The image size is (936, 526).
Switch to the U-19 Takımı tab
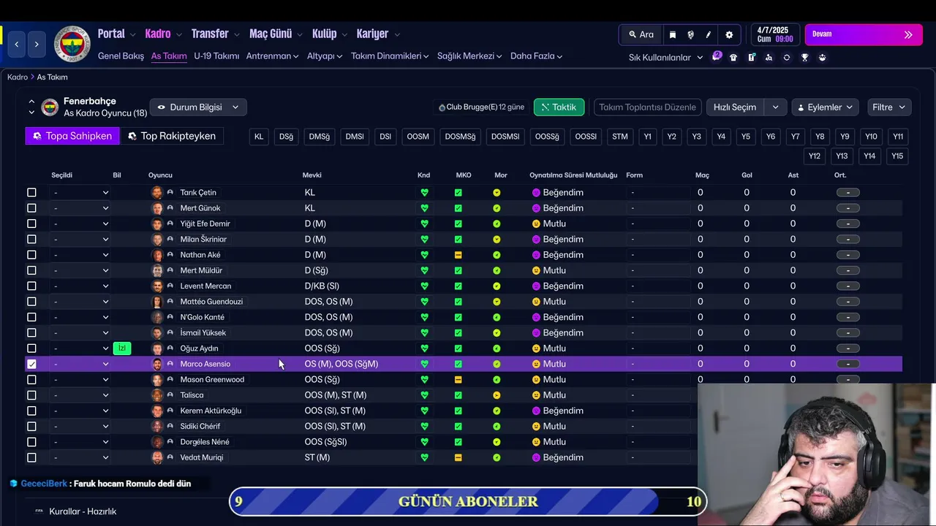[x=216, y=56]
